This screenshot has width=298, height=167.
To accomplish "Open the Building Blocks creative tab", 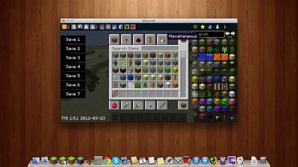I will 115,39.
